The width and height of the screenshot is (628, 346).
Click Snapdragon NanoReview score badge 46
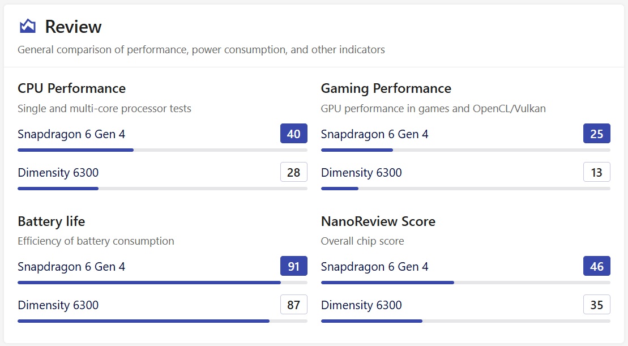596,266
